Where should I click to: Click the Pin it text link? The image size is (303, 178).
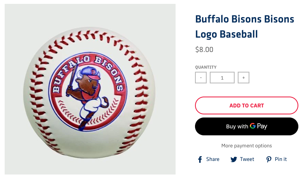[x=281, y=159]
